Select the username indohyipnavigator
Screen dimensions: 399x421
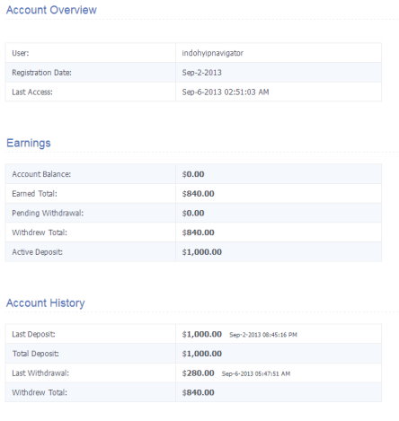212,53
